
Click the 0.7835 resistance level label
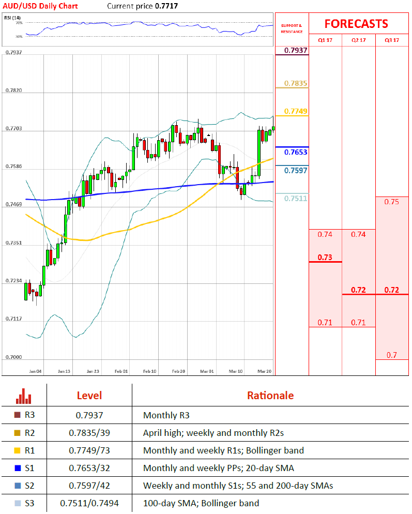pos(296,83)
